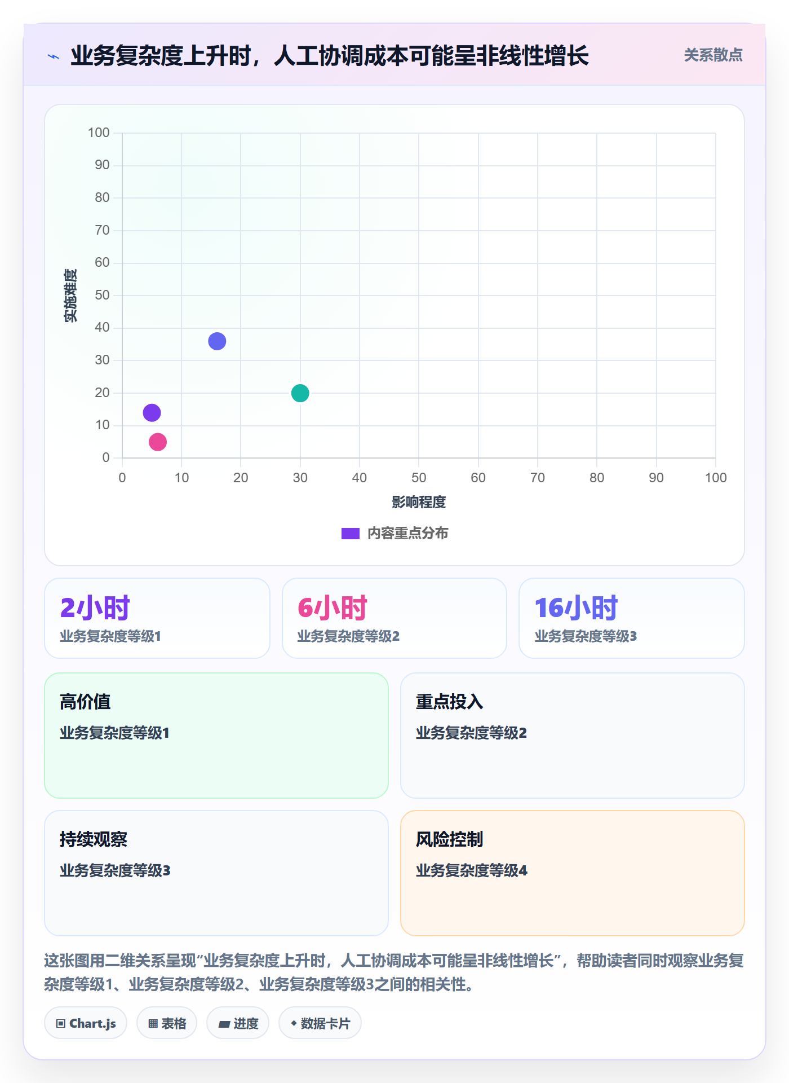Click the 6小时 stat card
789x1083 pixels.
[x=394, y=618]
